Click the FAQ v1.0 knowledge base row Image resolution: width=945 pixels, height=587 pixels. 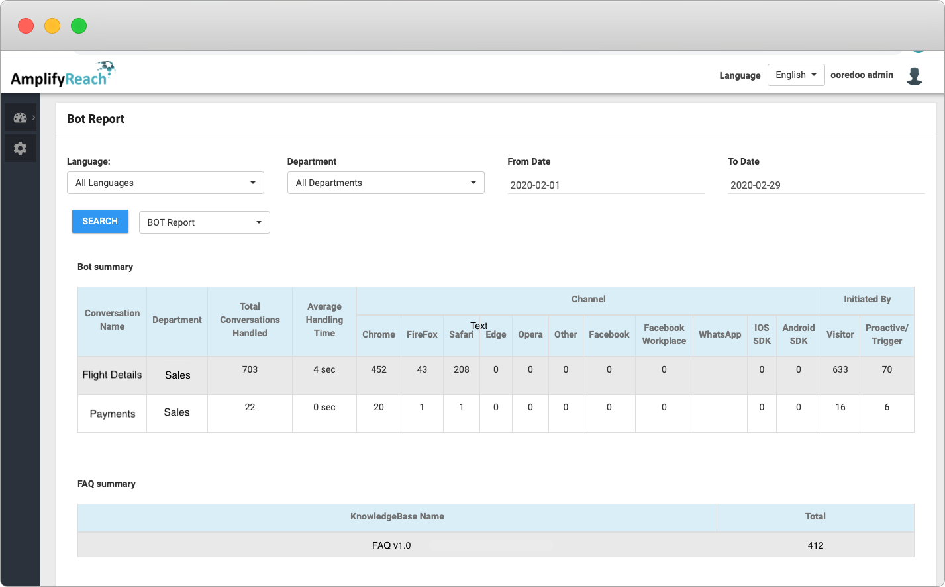point(391,545)
